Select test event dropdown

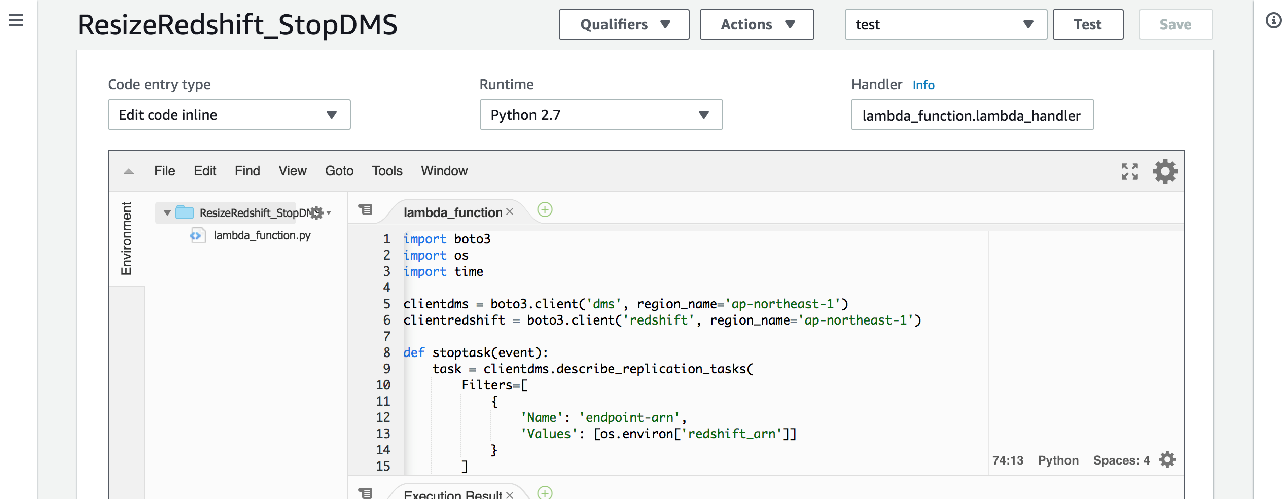946,24
